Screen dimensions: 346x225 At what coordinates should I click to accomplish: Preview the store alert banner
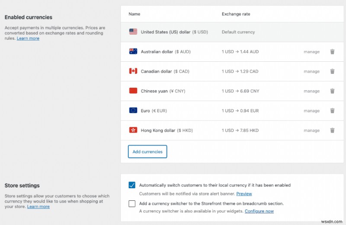pos(244,194)
